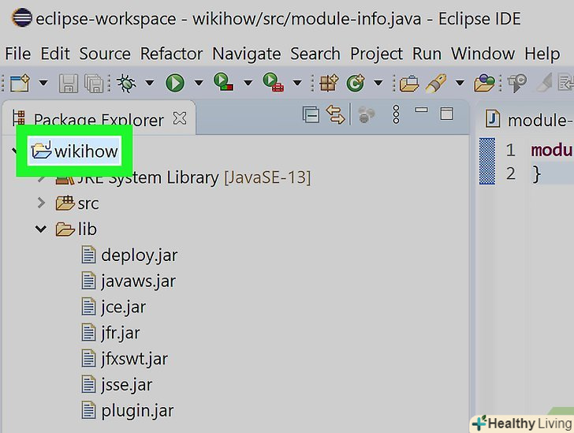Click the Search folder toolbar icon
This screenshot has width=574, height=433.
click(x=484, y=83)
